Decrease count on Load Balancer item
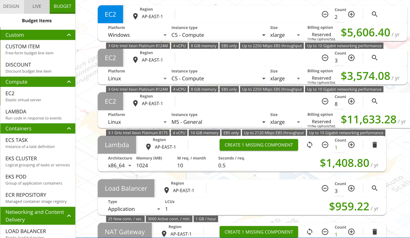Viewport: 410px width, 238px height. [325, 188]
